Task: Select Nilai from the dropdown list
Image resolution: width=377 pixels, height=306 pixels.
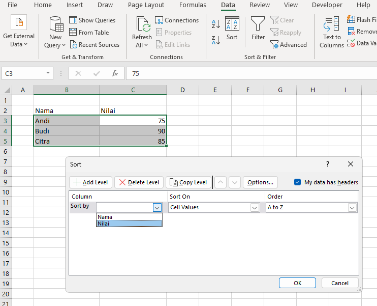Action: click(x=129, y=224)
